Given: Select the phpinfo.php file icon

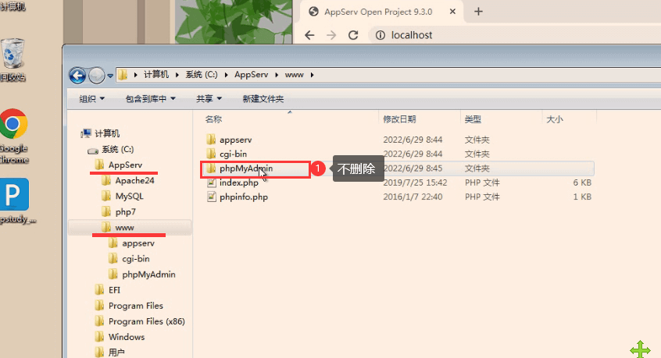Looking at the screenshot, I should (x=211, y=197).
